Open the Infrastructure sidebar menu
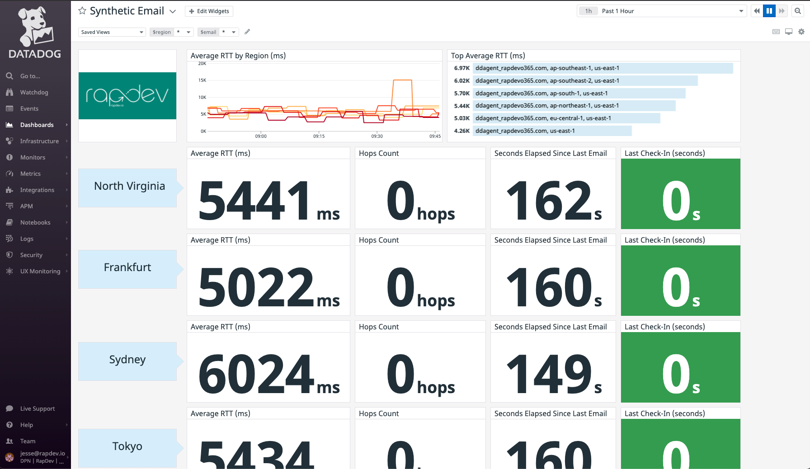 pyautogui.click(x=39, y=141)
